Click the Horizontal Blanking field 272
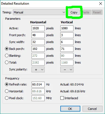This screenshot has height=114, width=105. (x=38, y=56)
